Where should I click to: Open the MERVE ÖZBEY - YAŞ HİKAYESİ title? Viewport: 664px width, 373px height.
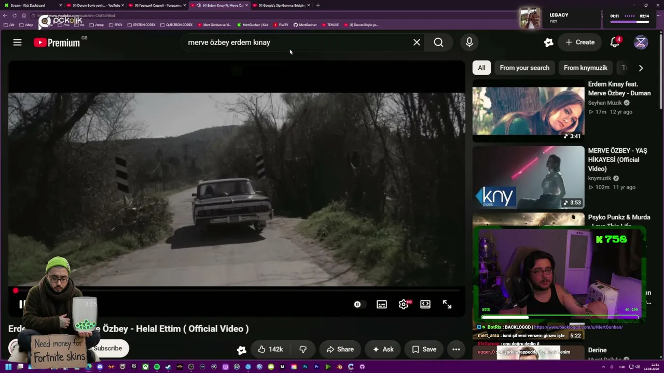point(618,160)
